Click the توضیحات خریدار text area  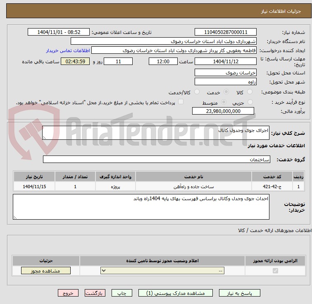(141, 207)
